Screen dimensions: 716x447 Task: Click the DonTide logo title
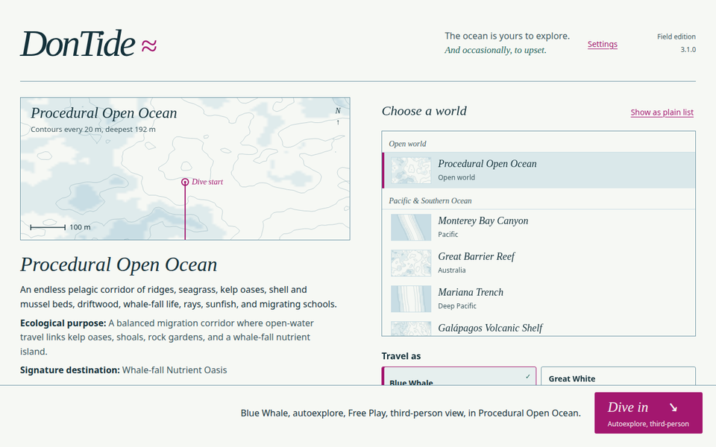(x=78, y=44)
